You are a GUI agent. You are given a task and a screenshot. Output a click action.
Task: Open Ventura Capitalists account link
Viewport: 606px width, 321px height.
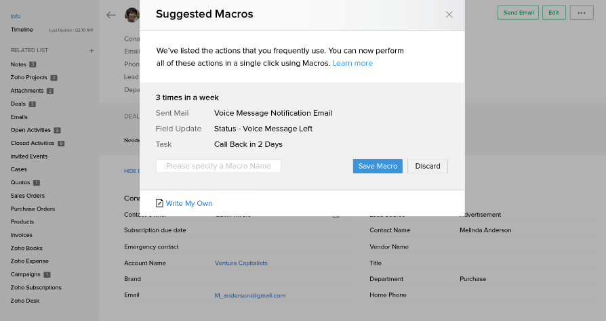click(241, 263)
